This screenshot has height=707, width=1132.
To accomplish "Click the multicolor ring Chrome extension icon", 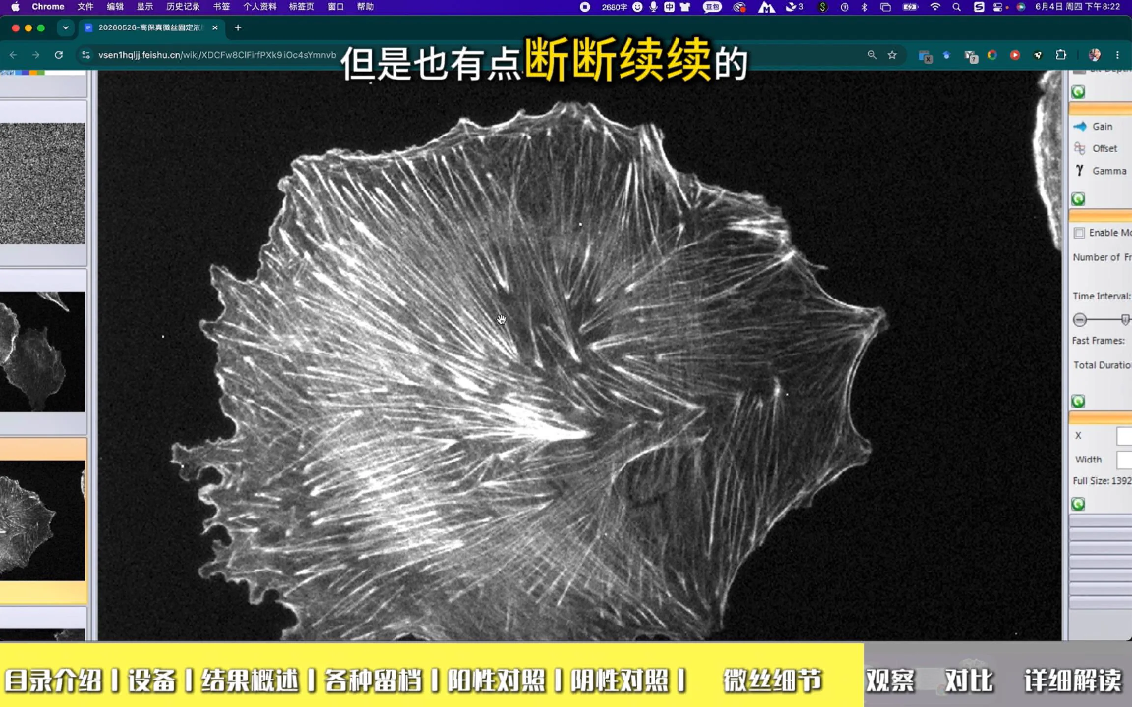I will pyautogui.click(x=992, y=55).
